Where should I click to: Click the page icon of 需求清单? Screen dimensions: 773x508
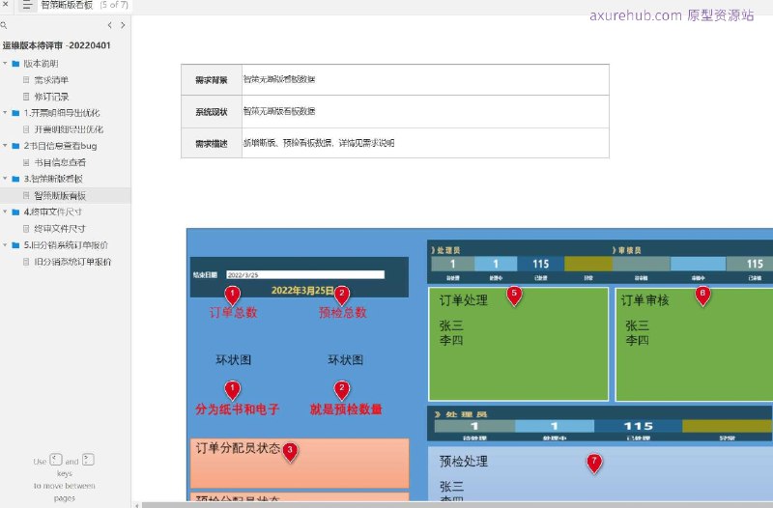click(x=26, y=80)
